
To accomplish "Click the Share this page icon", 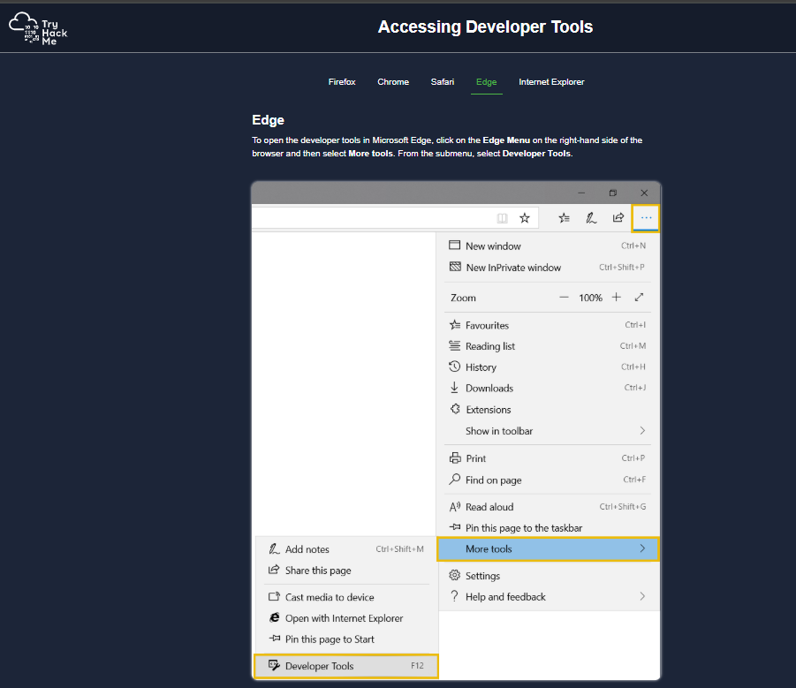I will 274,570.
